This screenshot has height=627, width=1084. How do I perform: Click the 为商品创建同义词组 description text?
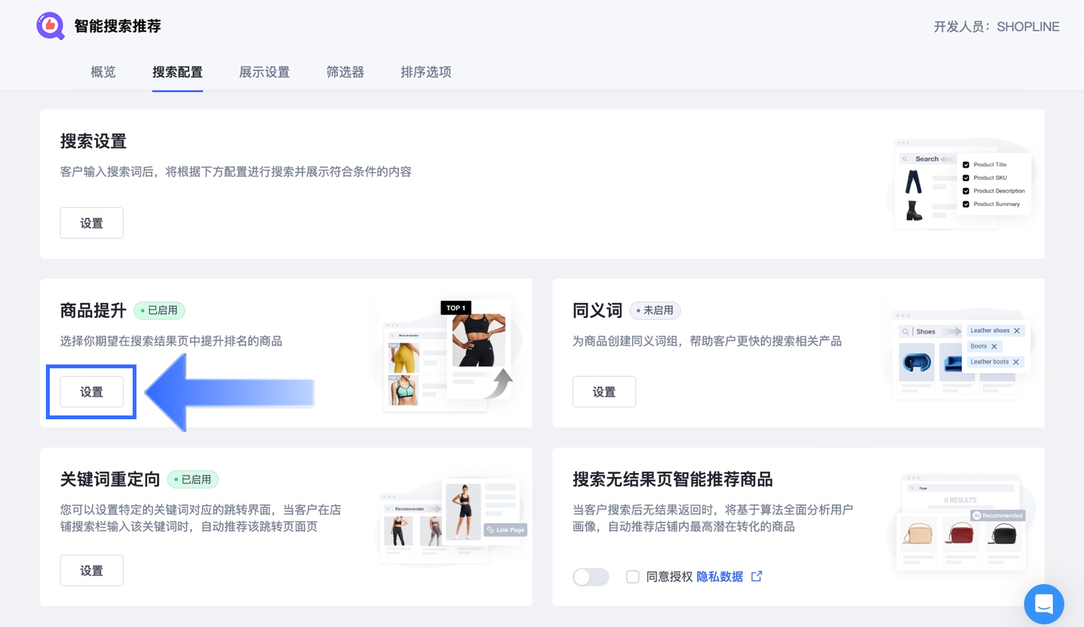pos(707,342)
